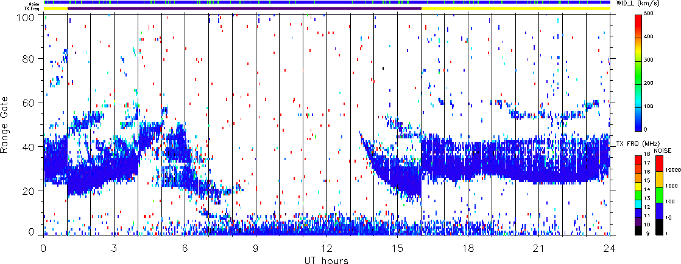Click the cyan swatch in TX FRQ legend
The height and width of the screenshot is (264, 681).
638,205
